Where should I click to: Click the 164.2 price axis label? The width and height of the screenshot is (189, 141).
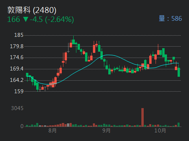(x=17, y=80)
